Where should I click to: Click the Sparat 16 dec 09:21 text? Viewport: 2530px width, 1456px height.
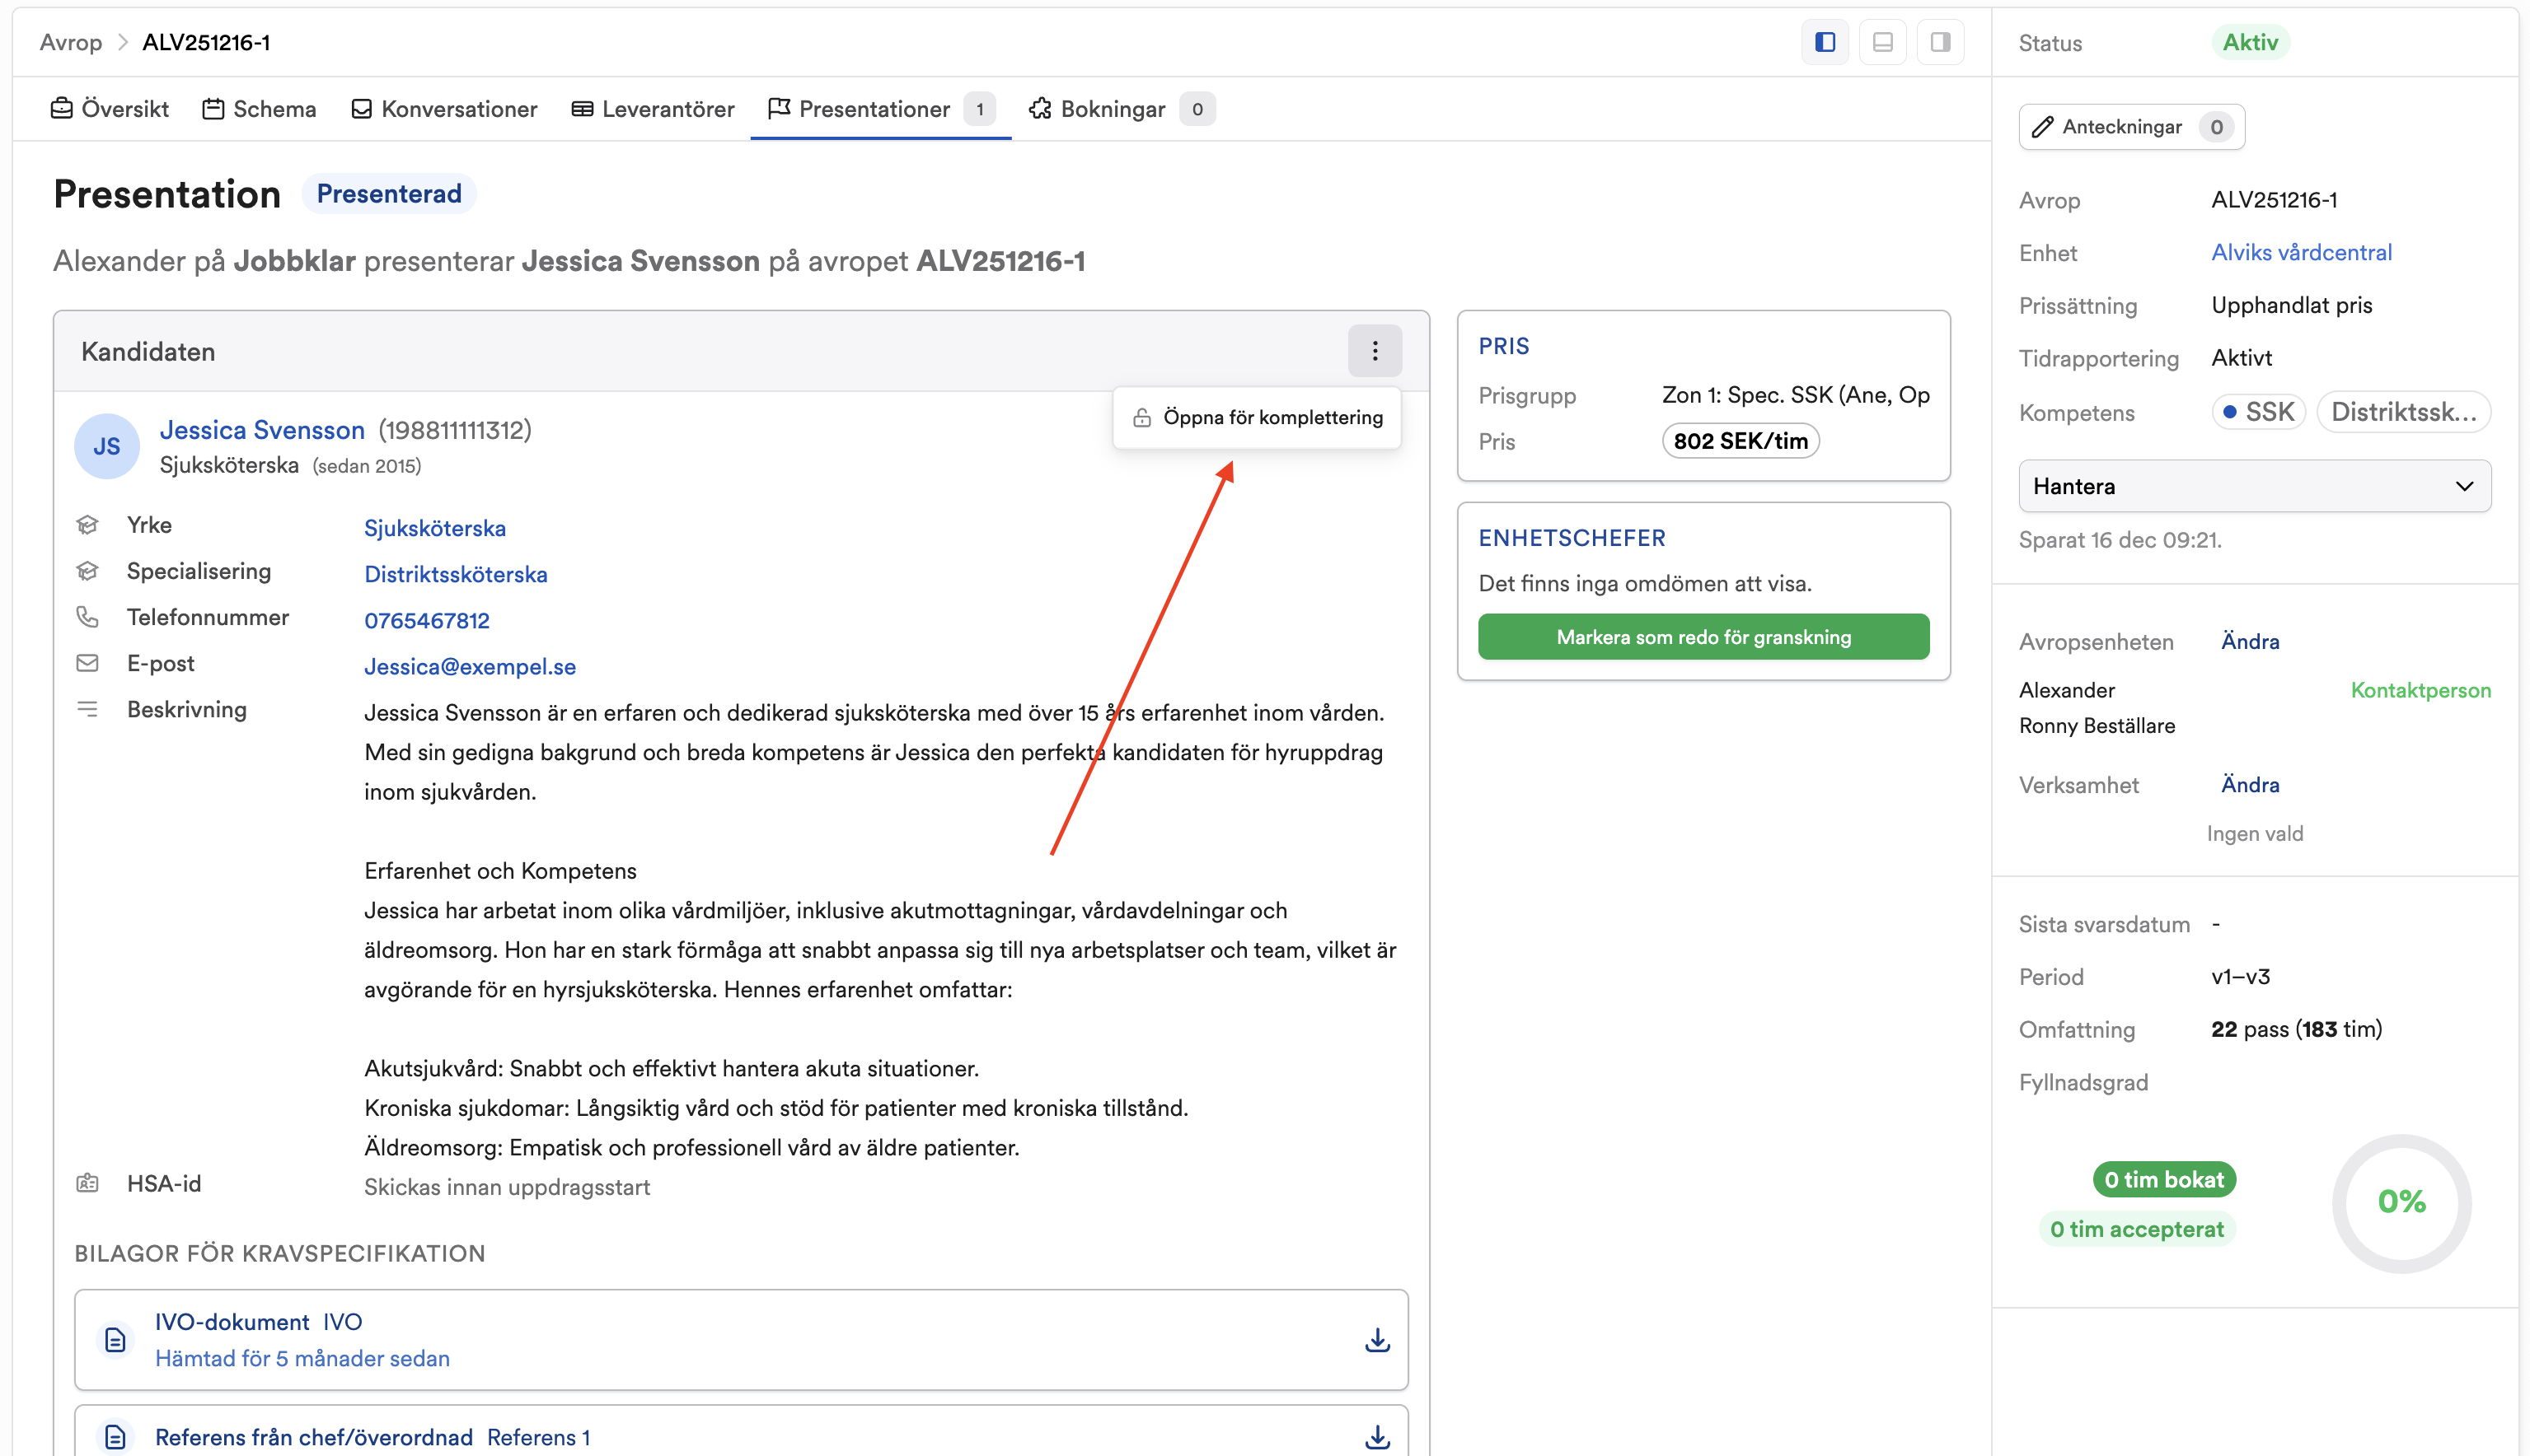pyautogui.click(x=2120, y=540)
